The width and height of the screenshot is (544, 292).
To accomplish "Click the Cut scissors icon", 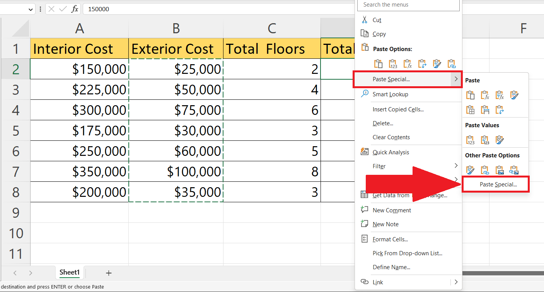I will (364, 19).
